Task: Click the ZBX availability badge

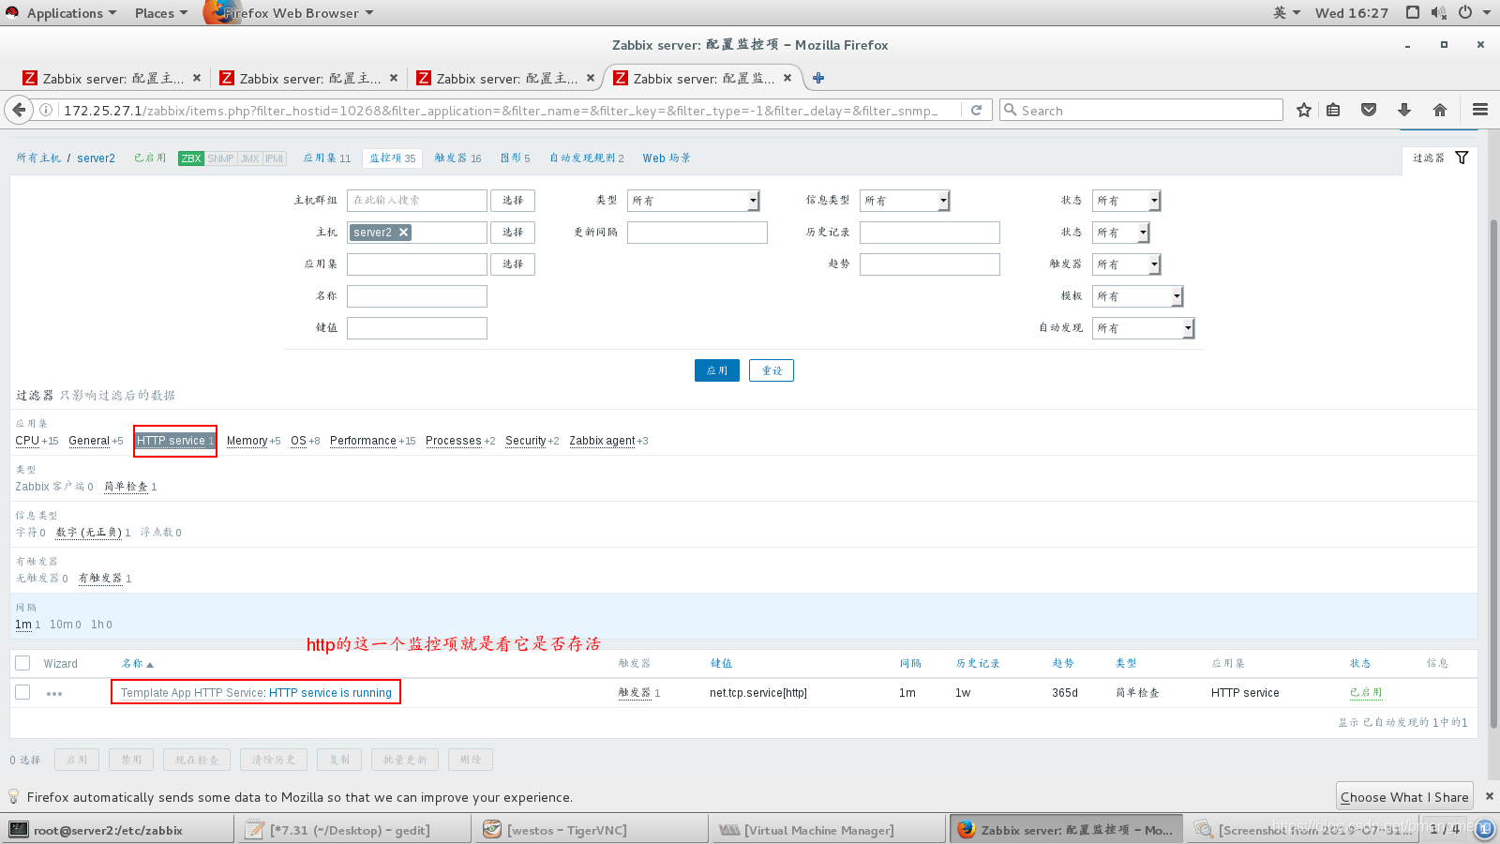Action: (191, 158)
